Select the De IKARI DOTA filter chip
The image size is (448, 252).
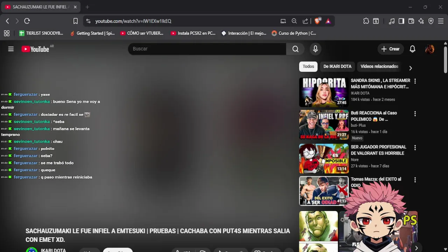pos(337,66)
